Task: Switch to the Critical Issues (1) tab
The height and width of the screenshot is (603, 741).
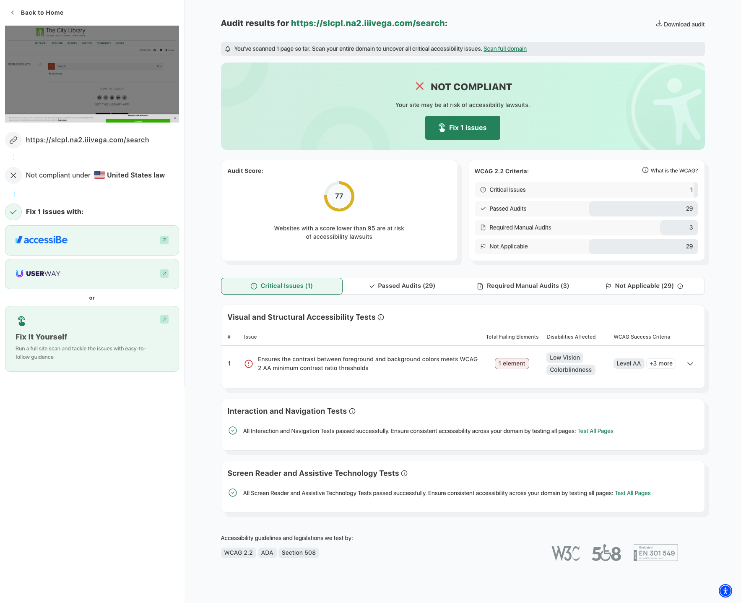Action: [x=282, y=286]
